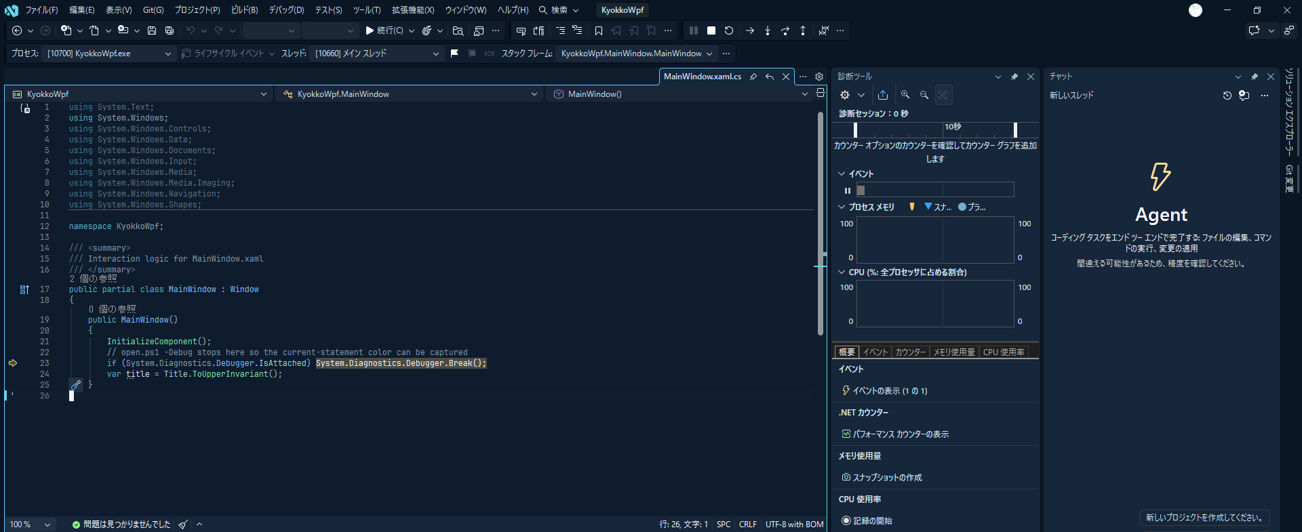Click the 検索 search box in the title bar
The image size is (1302, 532).
pyautogui.click(x=559, y=10)
